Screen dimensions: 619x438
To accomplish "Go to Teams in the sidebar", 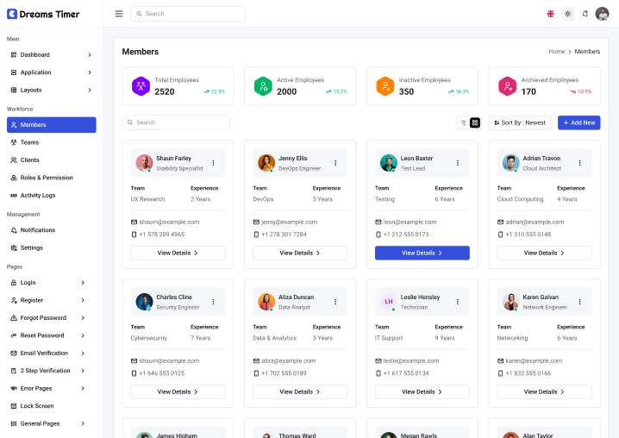I will (x=29, y=142).
